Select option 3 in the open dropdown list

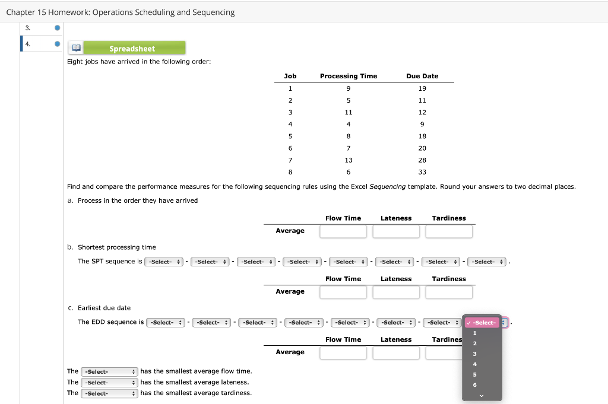pyautogui.click(x=474, y=354)
